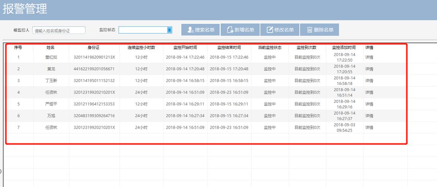
Task: Focus the 被监控人 name or ID input
Action: pos(59,30)
